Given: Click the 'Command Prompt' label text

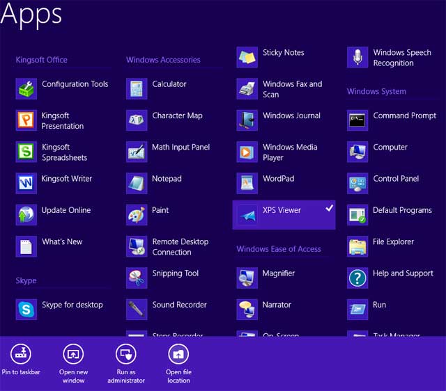Looking at the screenshot, I should coord(404,115).
